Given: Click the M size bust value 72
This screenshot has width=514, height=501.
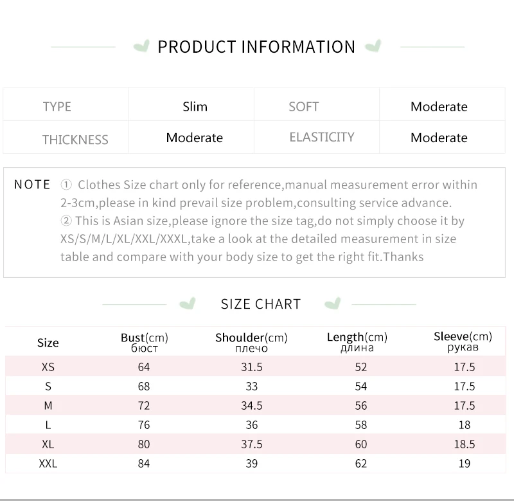Looking at the screenshot, I should tap(144, 406).
